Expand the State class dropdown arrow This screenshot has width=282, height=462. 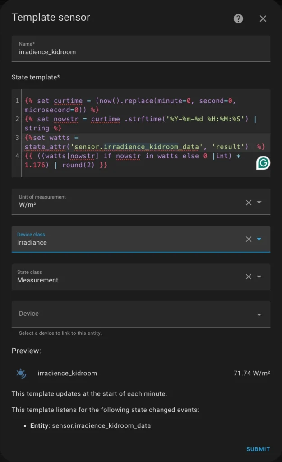tap(259, 277)
